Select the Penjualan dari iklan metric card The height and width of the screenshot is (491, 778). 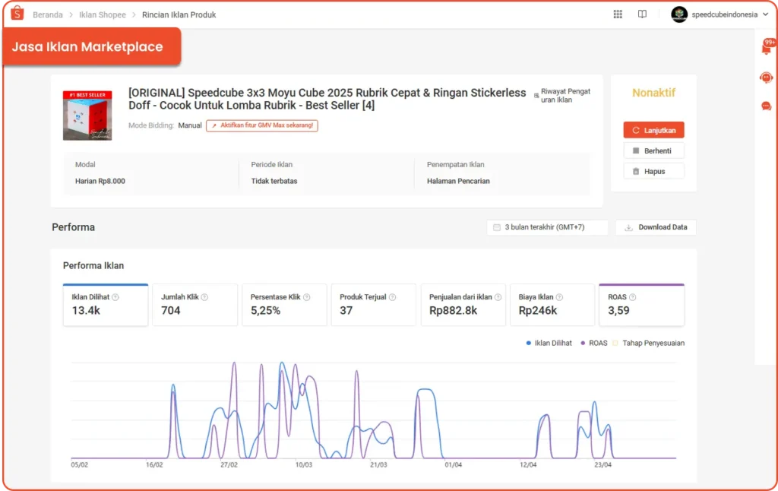(x=463, y=305)
